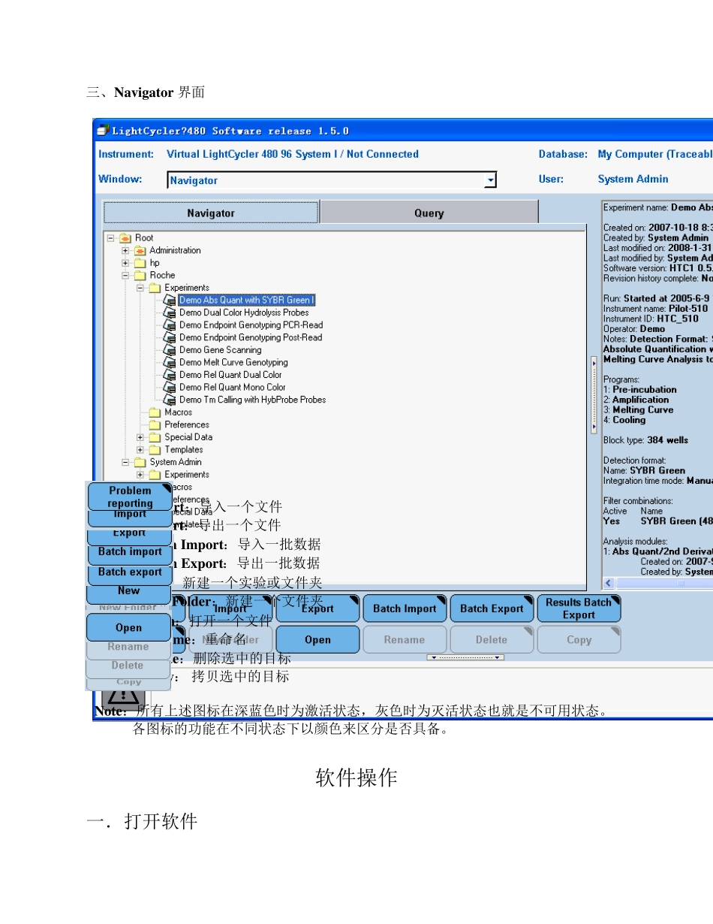This screenshot has width=713, height=924.
Task: Click the 'Virtual LightCycler 480 96 System I' instrument text
Action: pyautogui.click(x=252, y=154)
